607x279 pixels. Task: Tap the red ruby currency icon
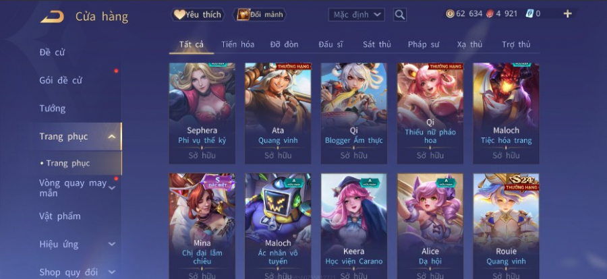490,14
